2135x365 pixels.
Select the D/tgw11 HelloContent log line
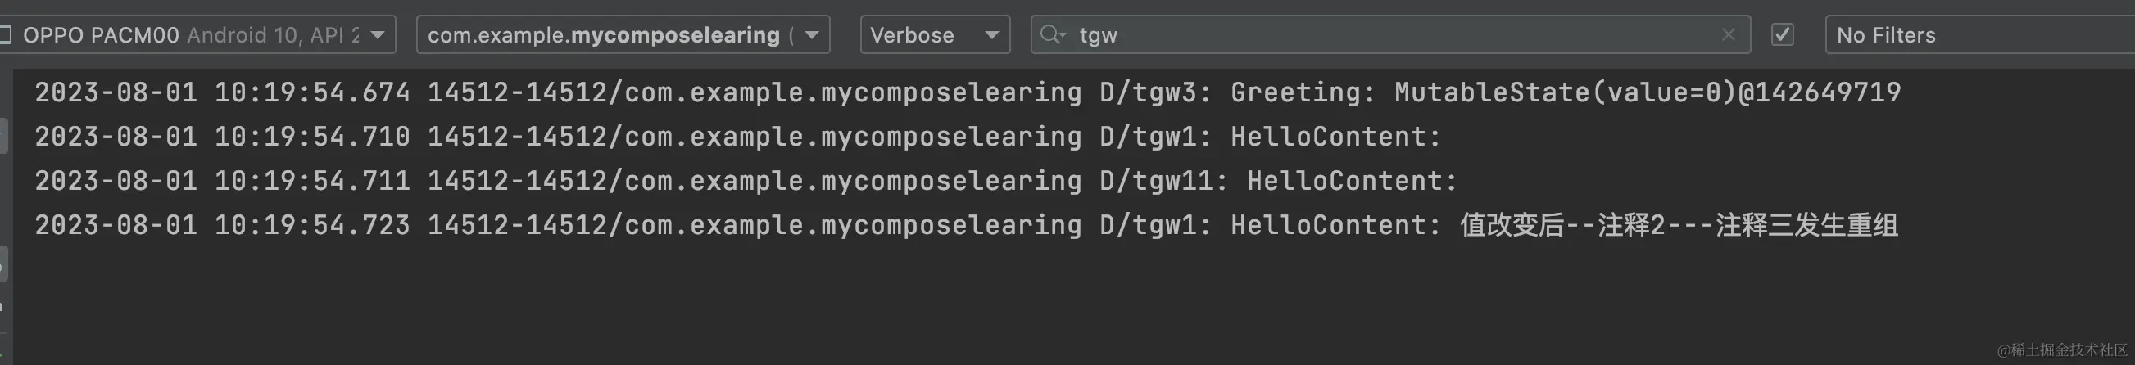746,180
